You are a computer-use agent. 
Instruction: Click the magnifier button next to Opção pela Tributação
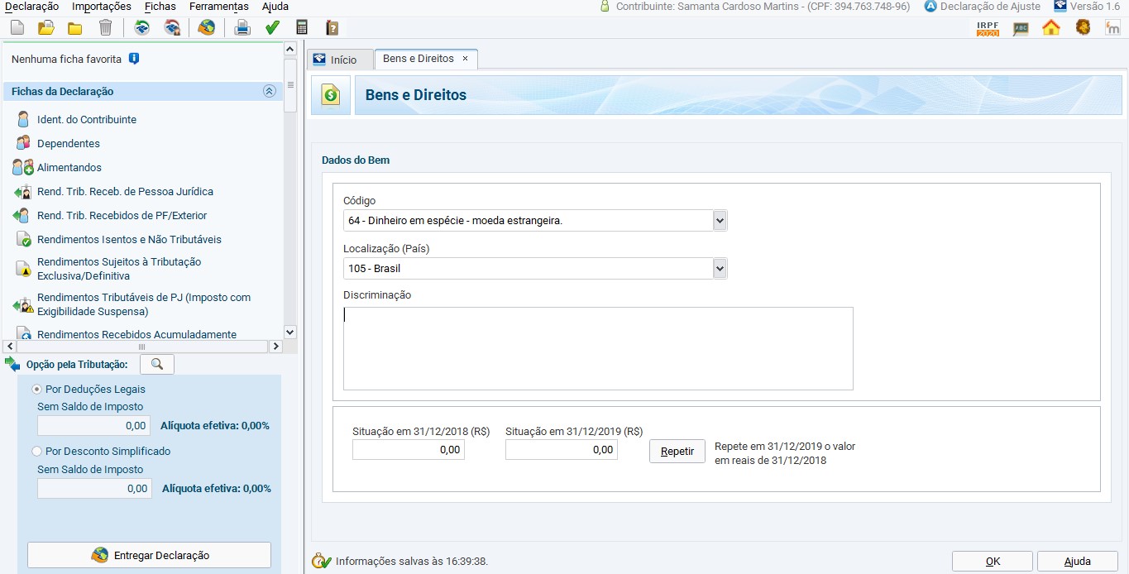pyautogui.click(x=157, y=364)
